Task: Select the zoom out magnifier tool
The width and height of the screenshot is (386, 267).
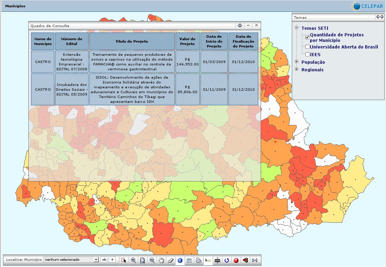Action: coord(152,260)
